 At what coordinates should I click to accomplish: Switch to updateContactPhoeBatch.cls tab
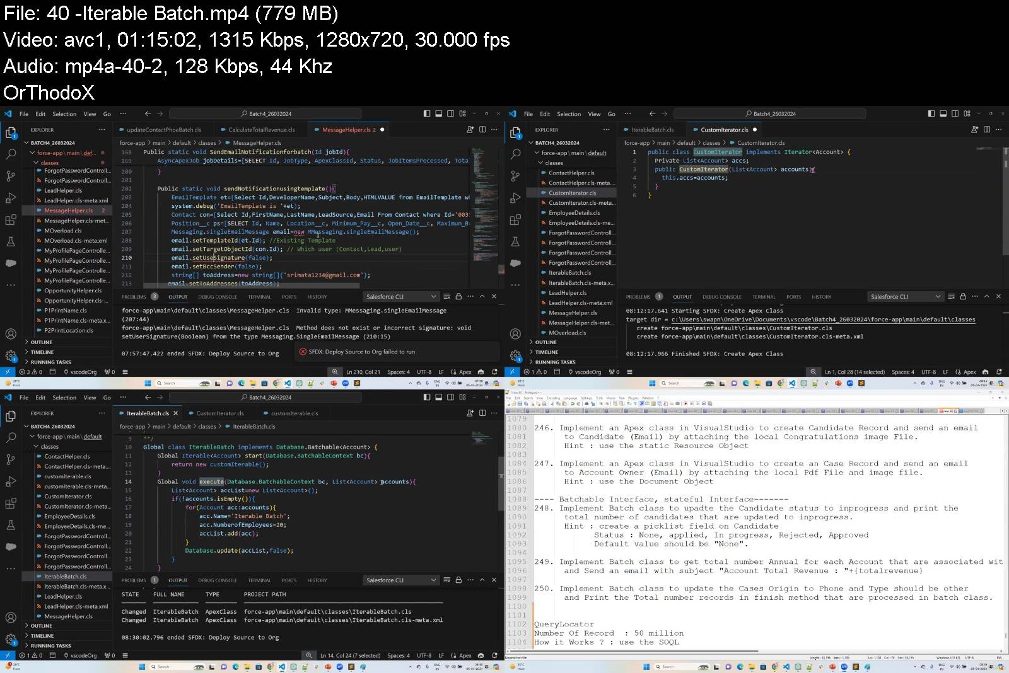click(164, 130)
